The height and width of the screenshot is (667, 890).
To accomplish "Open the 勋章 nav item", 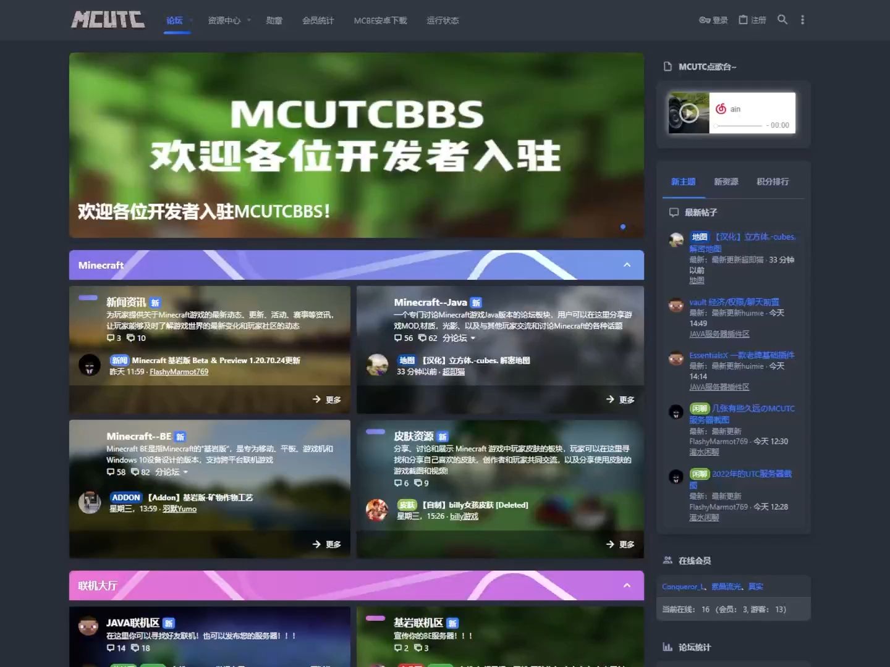I will tap(274, 20).
